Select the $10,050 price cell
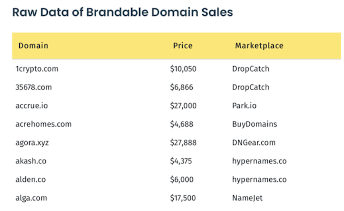This screenshot has width=344, height=211. [183, 69]
